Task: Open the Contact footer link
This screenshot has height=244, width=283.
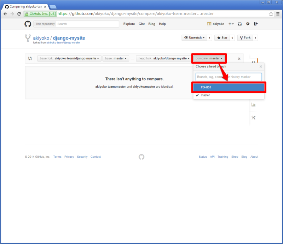Action: 96,157
